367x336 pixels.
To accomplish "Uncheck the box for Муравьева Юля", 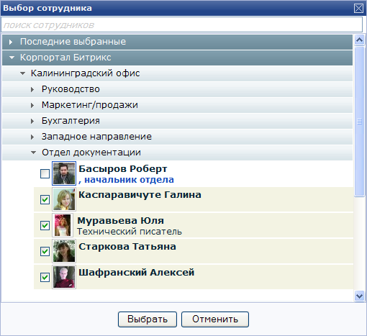I will (45, 225).
